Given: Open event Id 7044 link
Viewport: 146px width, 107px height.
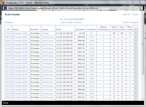Looking at the screenshot, I should pos(8,33).
